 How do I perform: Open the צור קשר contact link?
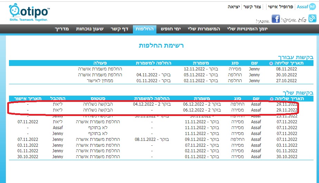[254, 7]
